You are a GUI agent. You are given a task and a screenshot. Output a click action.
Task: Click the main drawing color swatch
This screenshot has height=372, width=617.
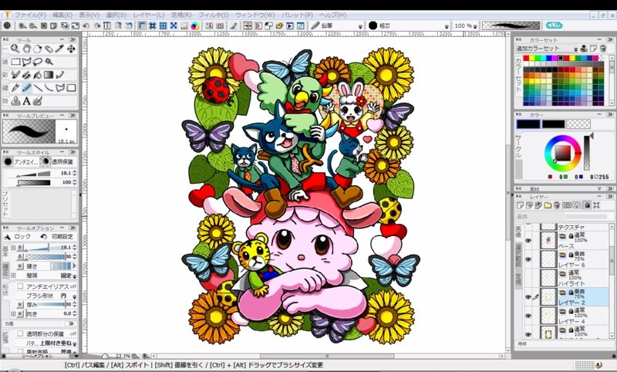pos(528,124)
